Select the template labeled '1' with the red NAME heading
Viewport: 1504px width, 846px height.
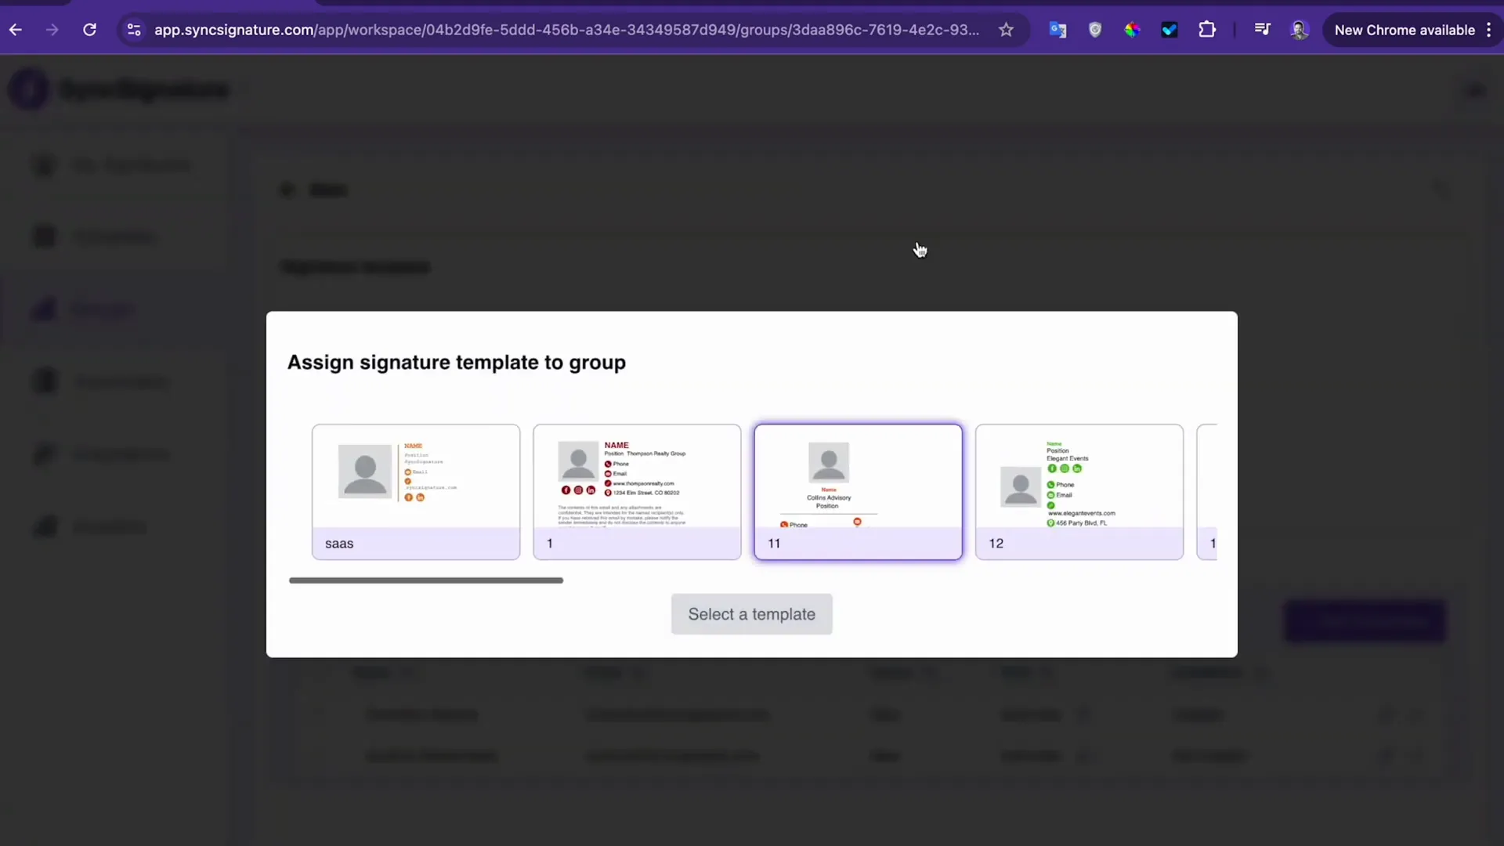[637, 492]
